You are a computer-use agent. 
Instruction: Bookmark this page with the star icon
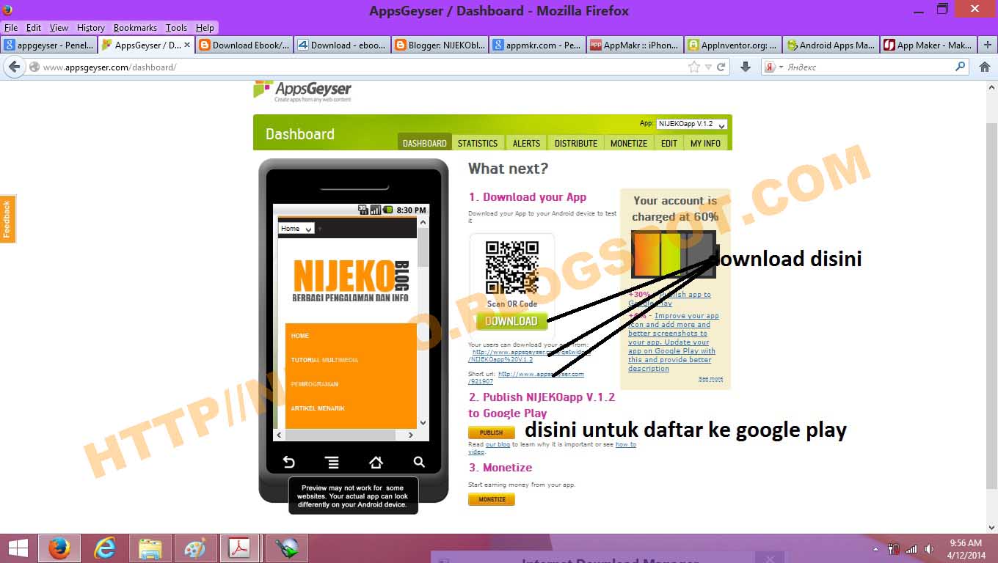pos(694,67)
